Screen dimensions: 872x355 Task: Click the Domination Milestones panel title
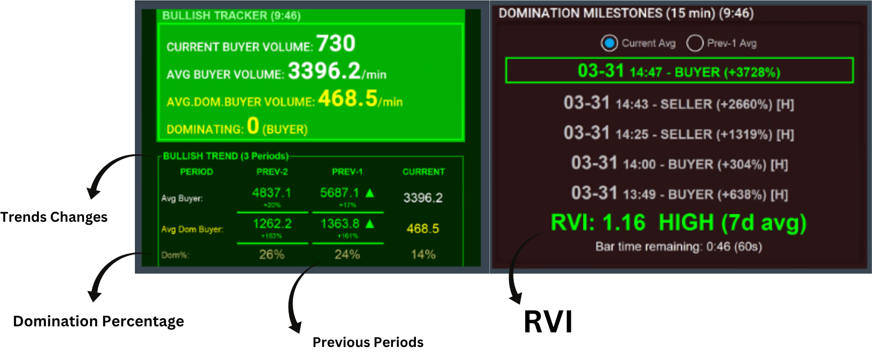626,13
